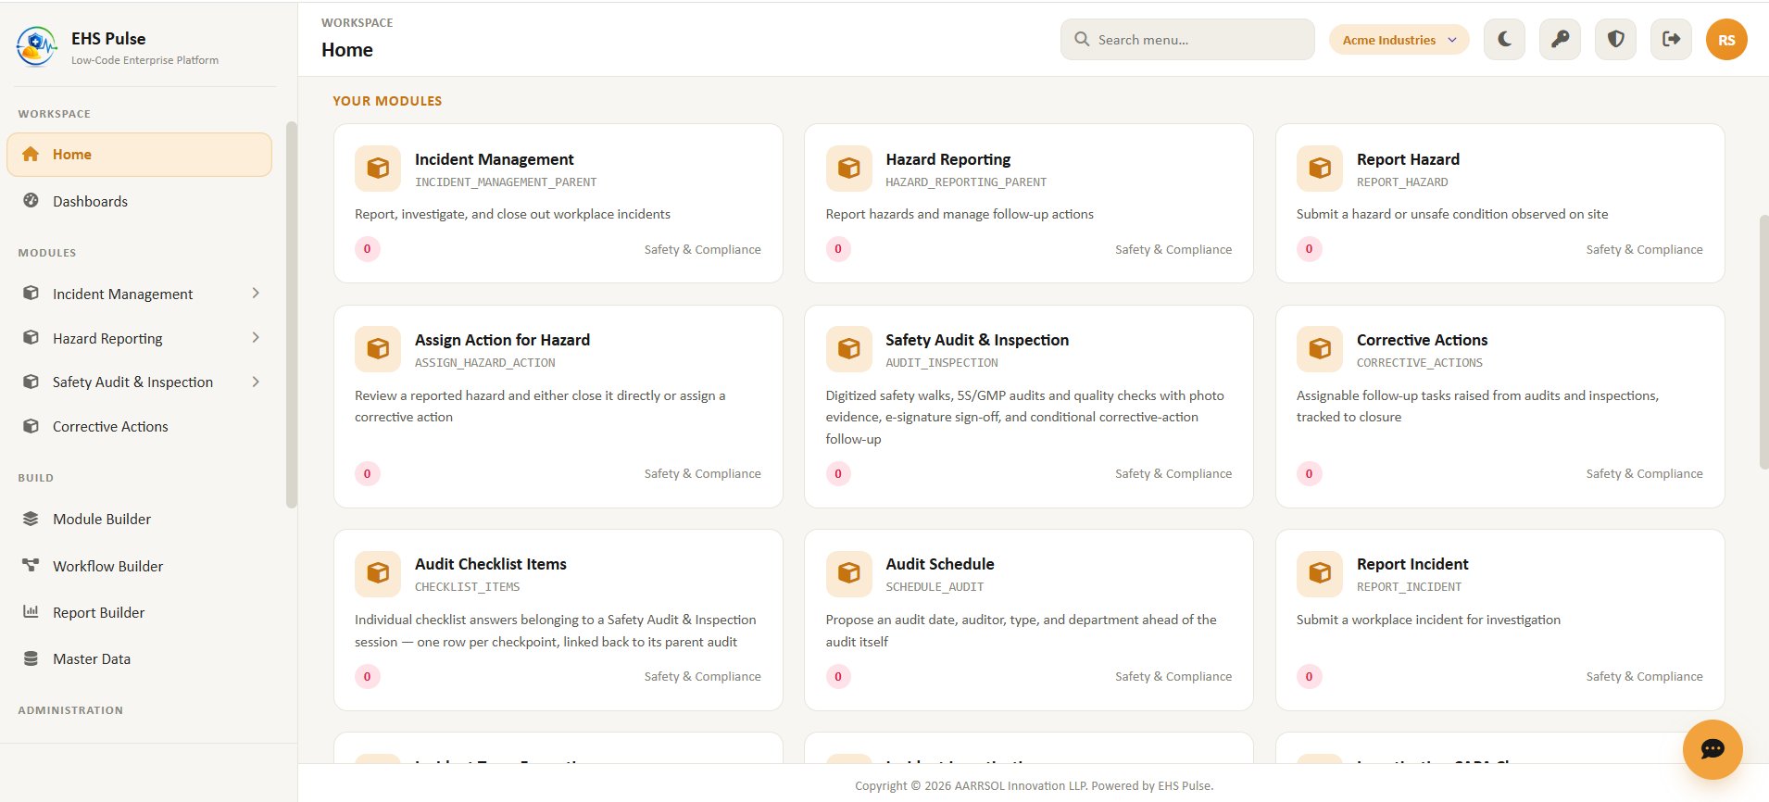The width and height of the screenshot is (1769, 802).
Task: Toggle dark mode with the moon icon
Action: [1504, 40]
